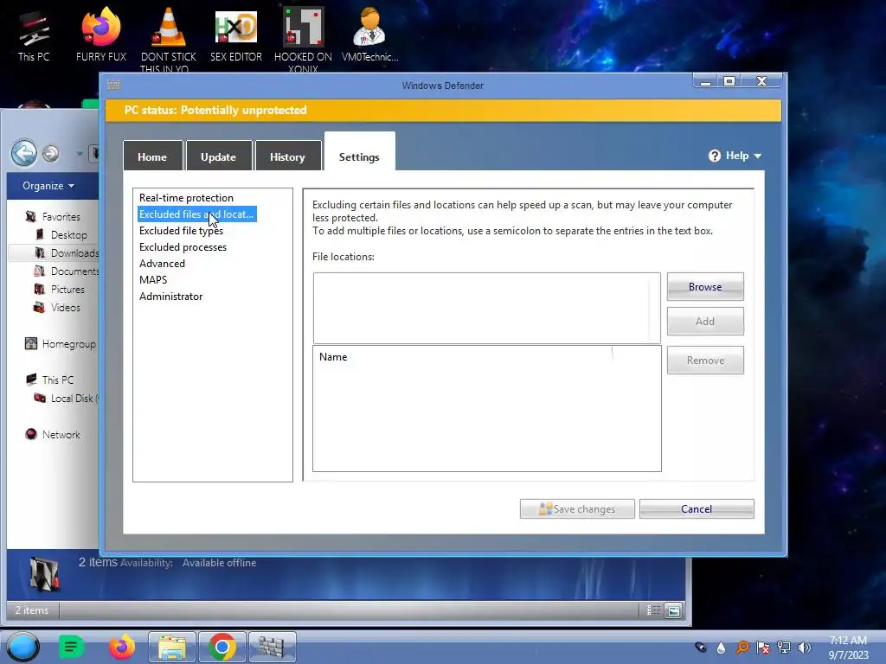Open the Help dropdown arrow
Image resolution: width=886 pixels, height=664 pixels.
coord(758,156)
